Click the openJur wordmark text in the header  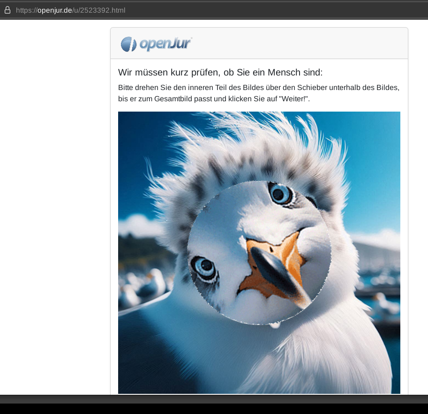[x=165, y=44]
